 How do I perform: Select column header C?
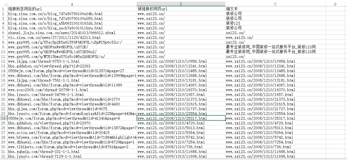pos(275,4)
